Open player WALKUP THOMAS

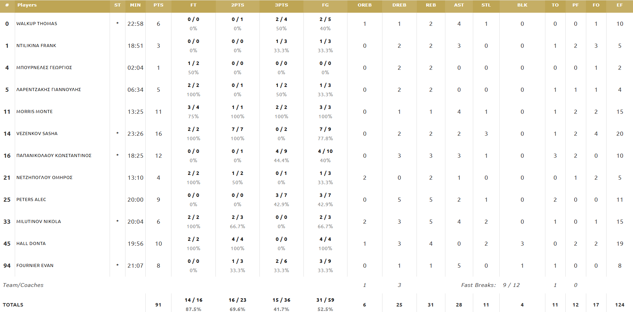coord(37,24)
